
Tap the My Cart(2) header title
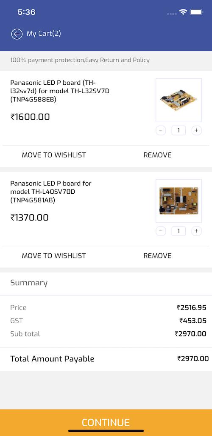(x=44, y=34)
